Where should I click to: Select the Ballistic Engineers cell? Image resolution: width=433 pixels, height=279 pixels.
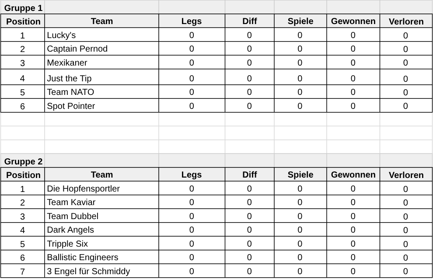coord(101,257)
